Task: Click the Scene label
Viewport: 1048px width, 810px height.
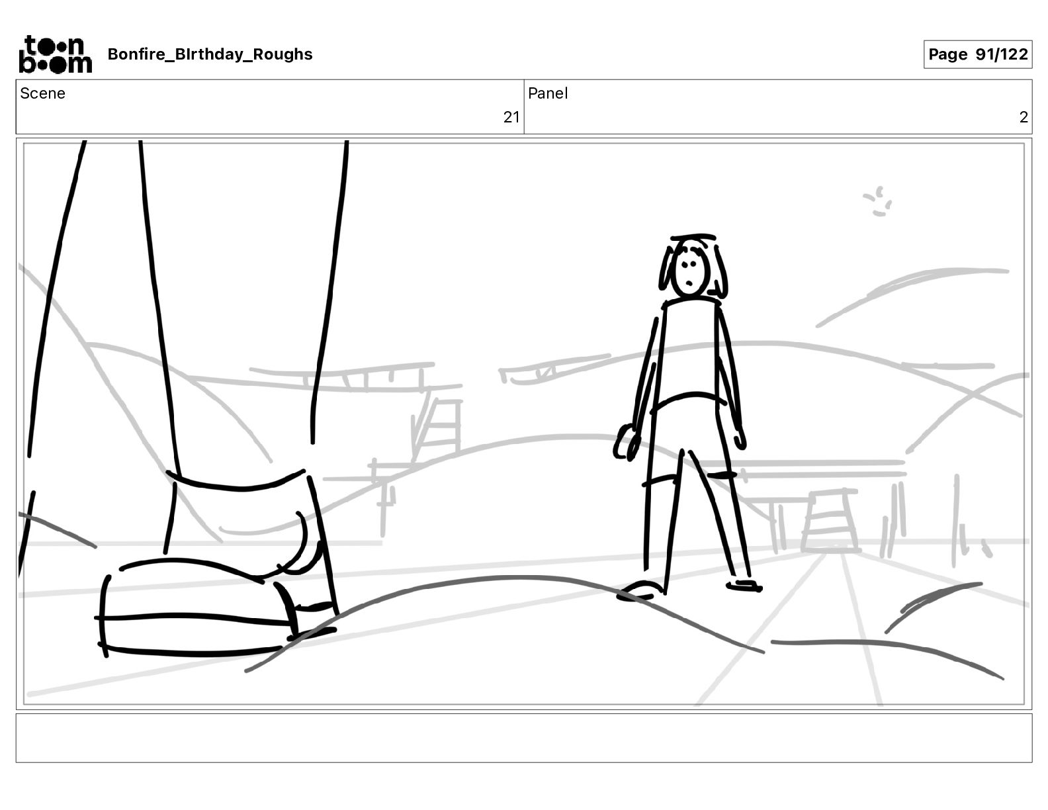Action: coord(42,93)
